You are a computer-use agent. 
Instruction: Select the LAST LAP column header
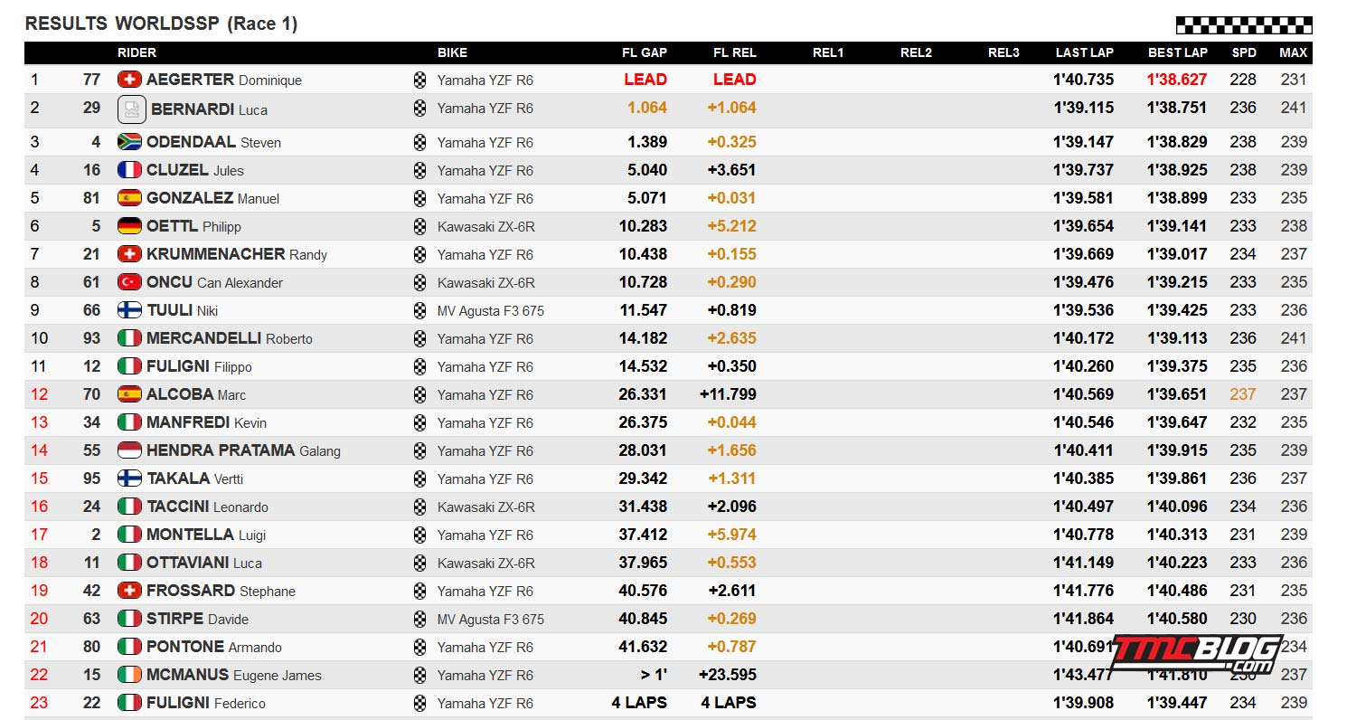[1085, 53]
